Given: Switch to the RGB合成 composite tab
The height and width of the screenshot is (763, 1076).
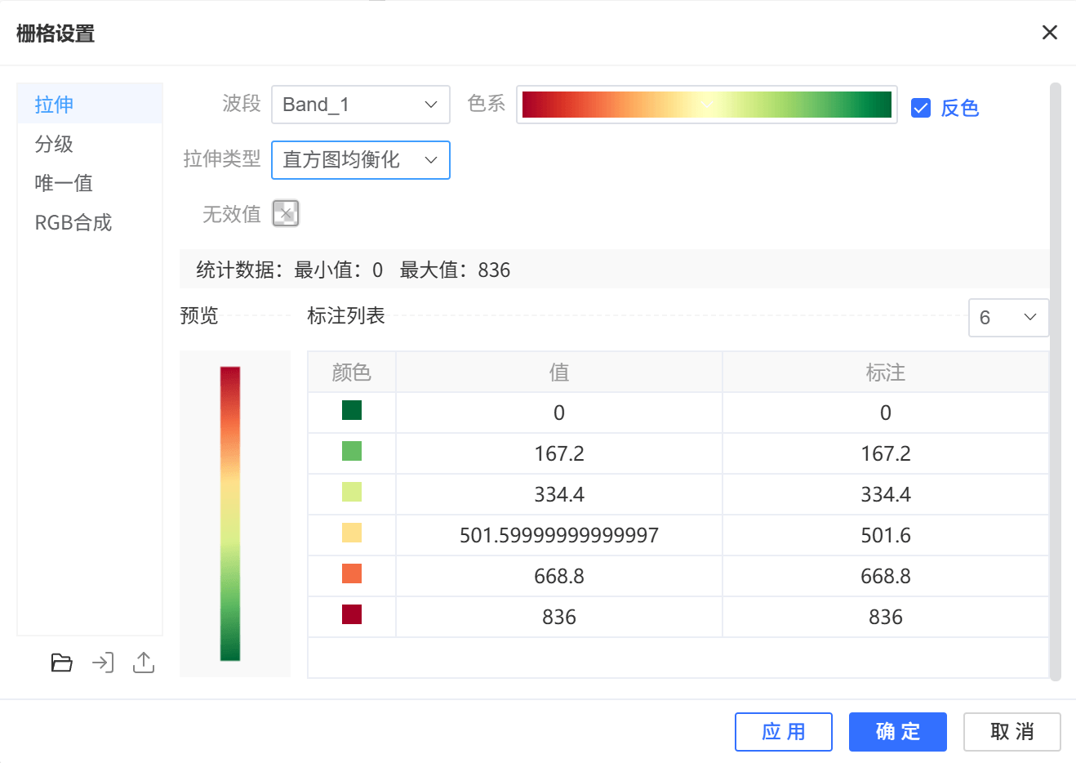Looking at the screenshot, I should 72,221.
